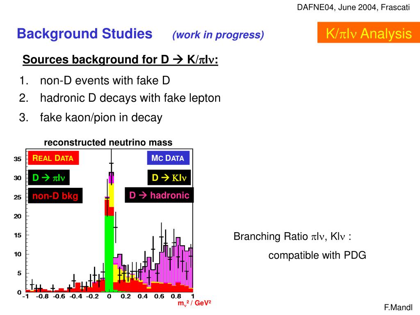Click the 'DAFNE04, June 2004, Frascati' header
420x315 pixels.
click(353, 7)
